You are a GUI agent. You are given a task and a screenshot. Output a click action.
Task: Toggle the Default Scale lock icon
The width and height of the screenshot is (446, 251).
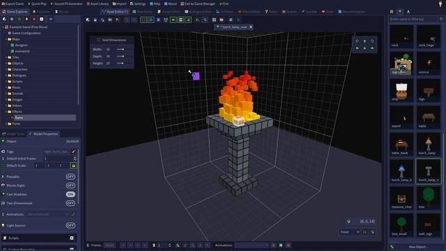(73, 165)
